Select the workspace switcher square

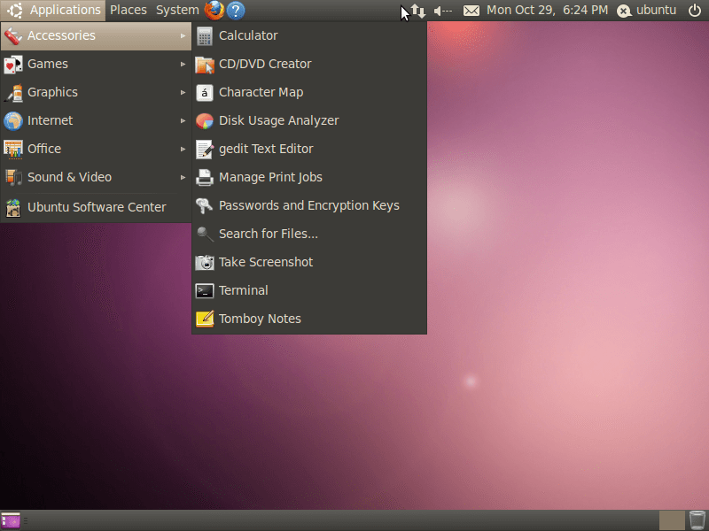672,520
